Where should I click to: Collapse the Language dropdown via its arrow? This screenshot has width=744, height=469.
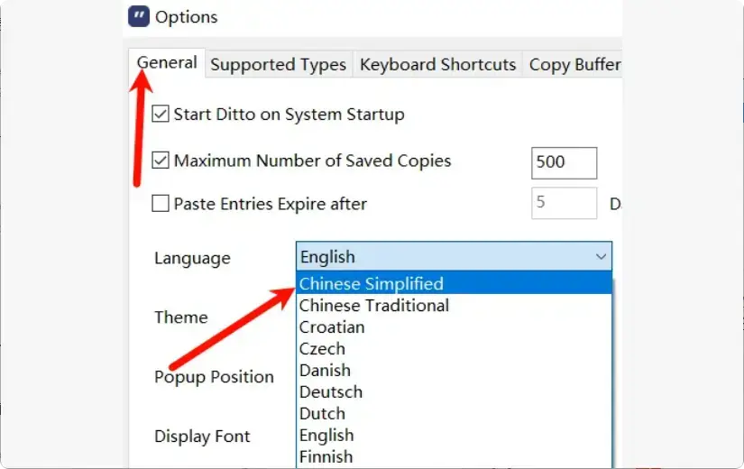point(602,257)
